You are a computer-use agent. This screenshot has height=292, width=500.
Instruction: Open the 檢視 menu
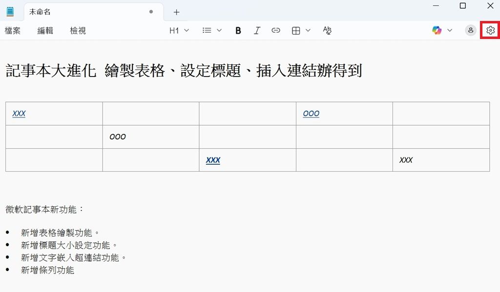click(78, 31)
